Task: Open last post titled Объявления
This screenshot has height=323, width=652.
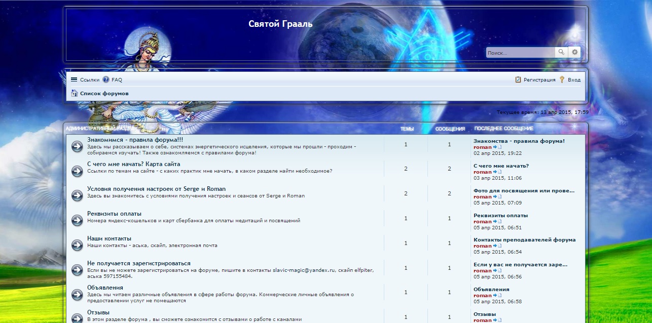Action: click(491, 289)
